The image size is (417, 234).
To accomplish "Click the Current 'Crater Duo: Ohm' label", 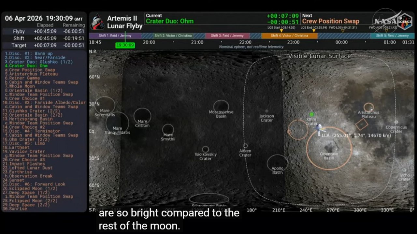I will click(x=170, y=22).
